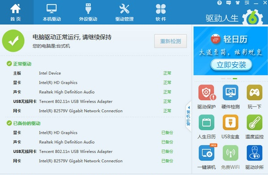Switch to 外设驱动 tab
The height and width of the screenshot is (175, 268).
88,12
